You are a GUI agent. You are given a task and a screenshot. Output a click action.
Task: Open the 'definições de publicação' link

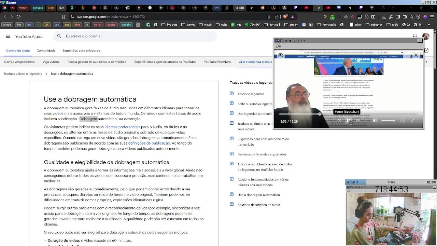149,143
